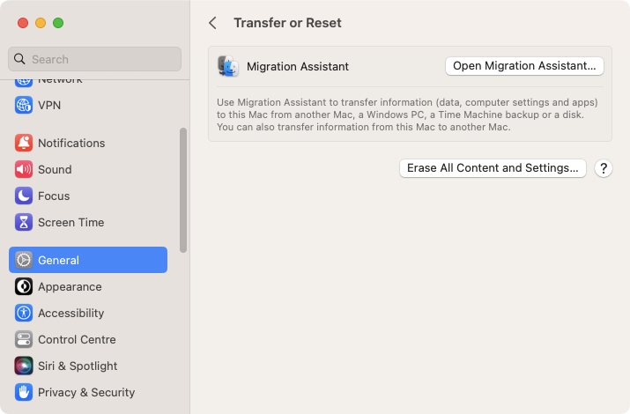Minimize the window with yellow button
This screenshot has height=414, width=630.
click(41, 23)
